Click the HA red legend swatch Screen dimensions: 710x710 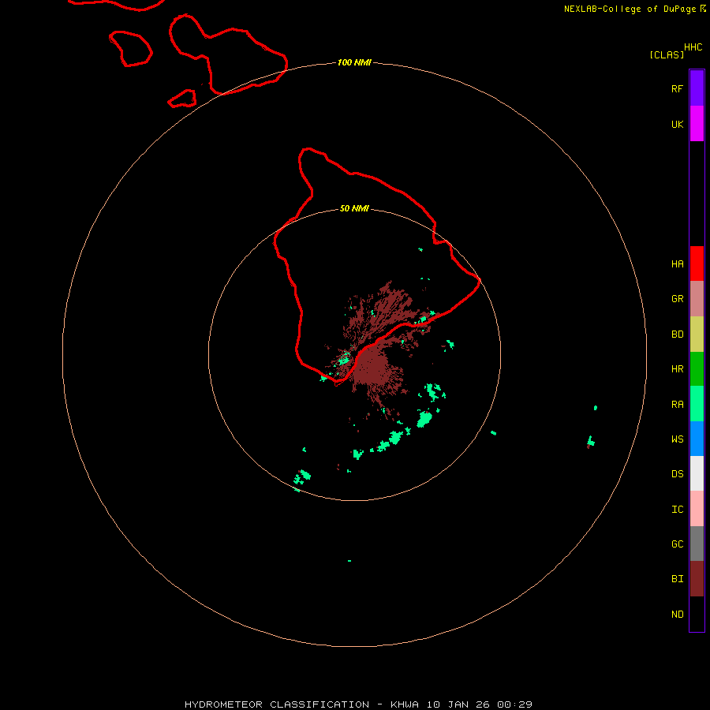point(697,263)
